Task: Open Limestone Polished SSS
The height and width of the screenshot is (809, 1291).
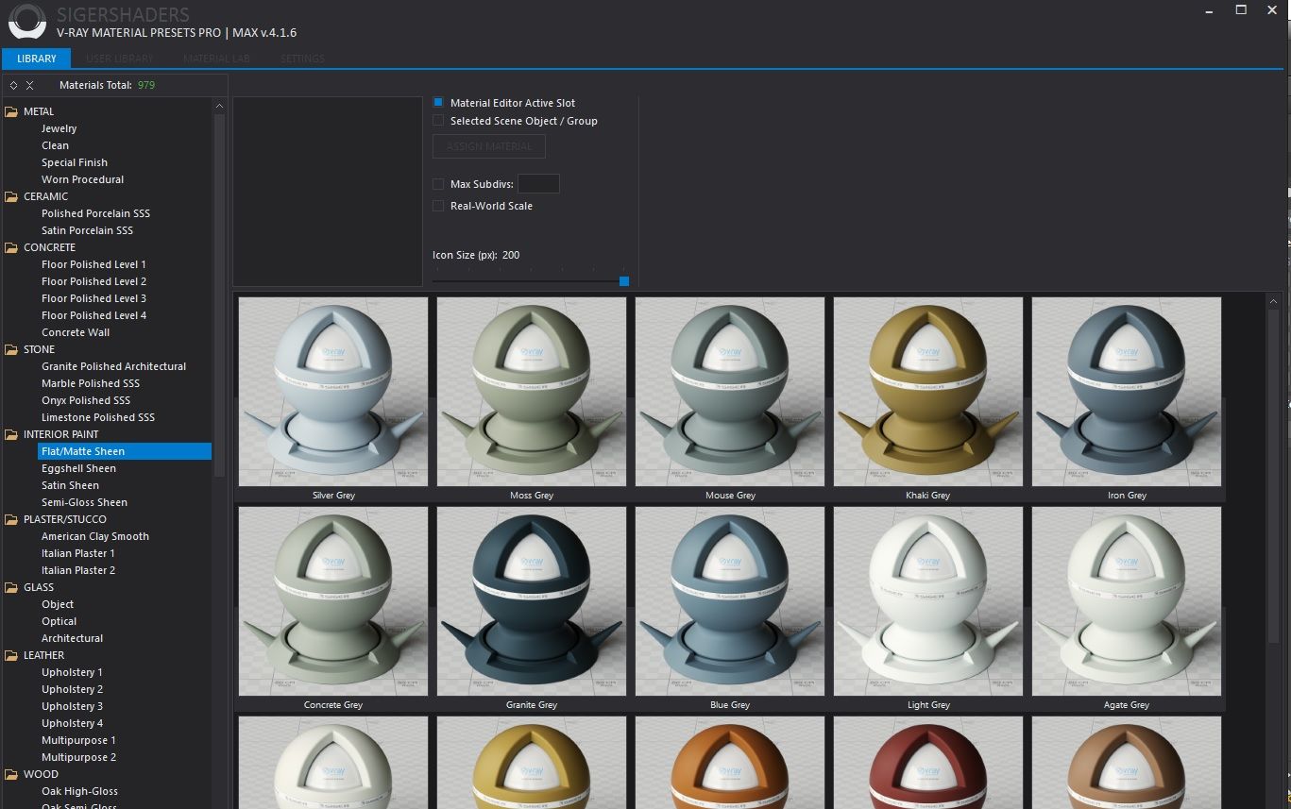Action: 98,417
